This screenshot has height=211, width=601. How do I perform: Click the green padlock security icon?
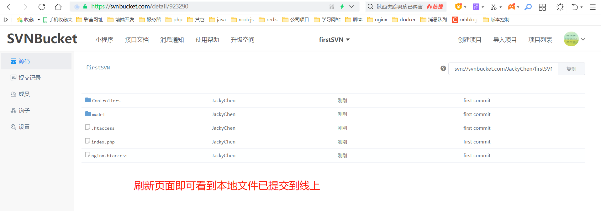click(85, 7)
